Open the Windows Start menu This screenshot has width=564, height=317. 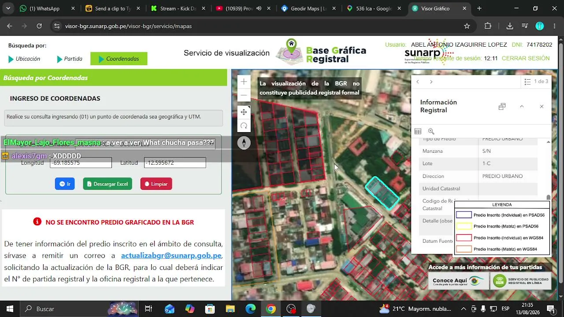[x=10, y=309]
